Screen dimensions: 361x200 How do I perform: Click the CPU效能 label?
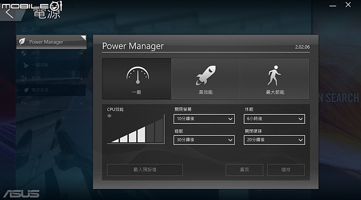(115, 110)
